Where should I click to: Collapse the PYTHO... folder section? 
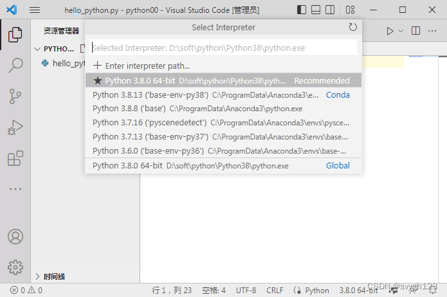point(54,49)
